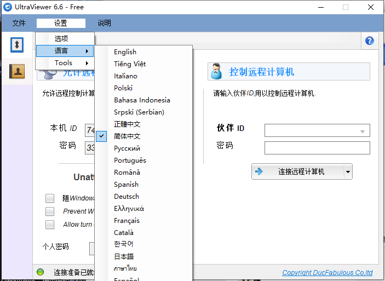
Task: Expand the Tools submenu
Action: (x=65, y=63)
